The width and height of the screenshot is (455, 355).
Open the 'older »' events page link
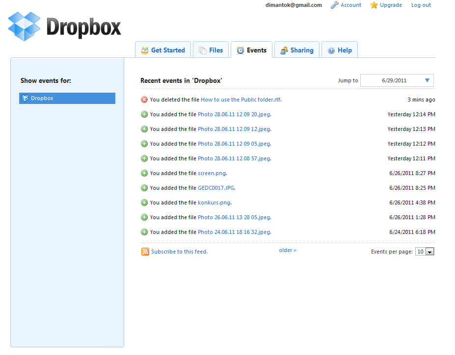coord(288,250)
